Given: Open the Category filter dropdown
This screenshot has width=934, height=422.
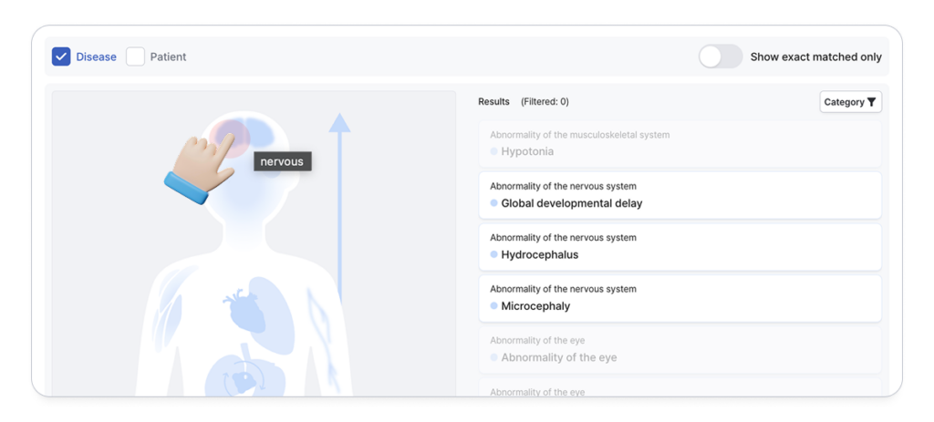Looking at the screenshot, I should (850, 102).
